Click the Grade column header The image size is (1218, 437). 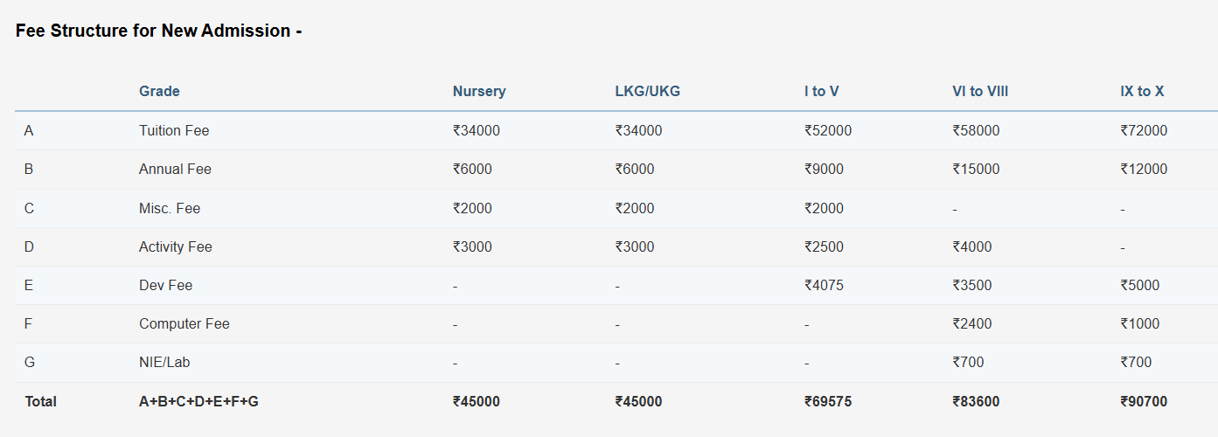pyautogui.click(x=159, y=91)
